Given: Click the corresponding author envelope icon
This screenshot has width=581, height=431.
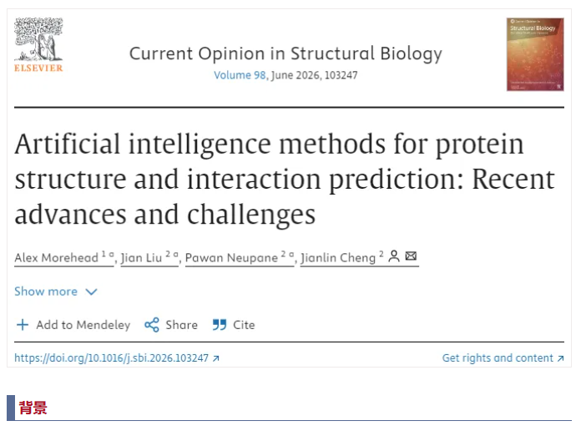Looking at the screenshot, I should pyautogui.click(x=411, y=256).
